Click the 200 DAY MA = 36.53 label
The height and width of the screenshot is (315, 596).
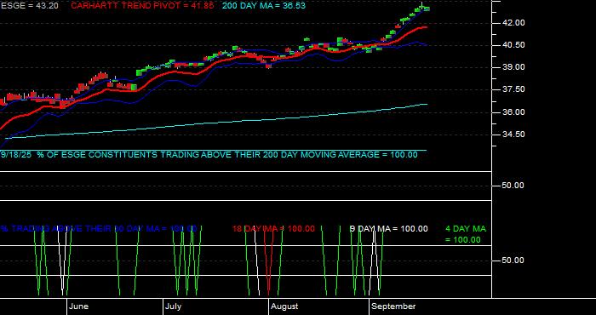click(263, 6)
